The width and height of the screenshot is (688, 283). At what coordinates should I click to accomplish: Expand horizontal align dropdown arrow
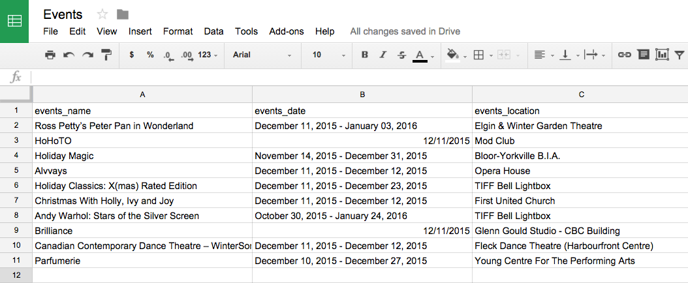(552, 55)
